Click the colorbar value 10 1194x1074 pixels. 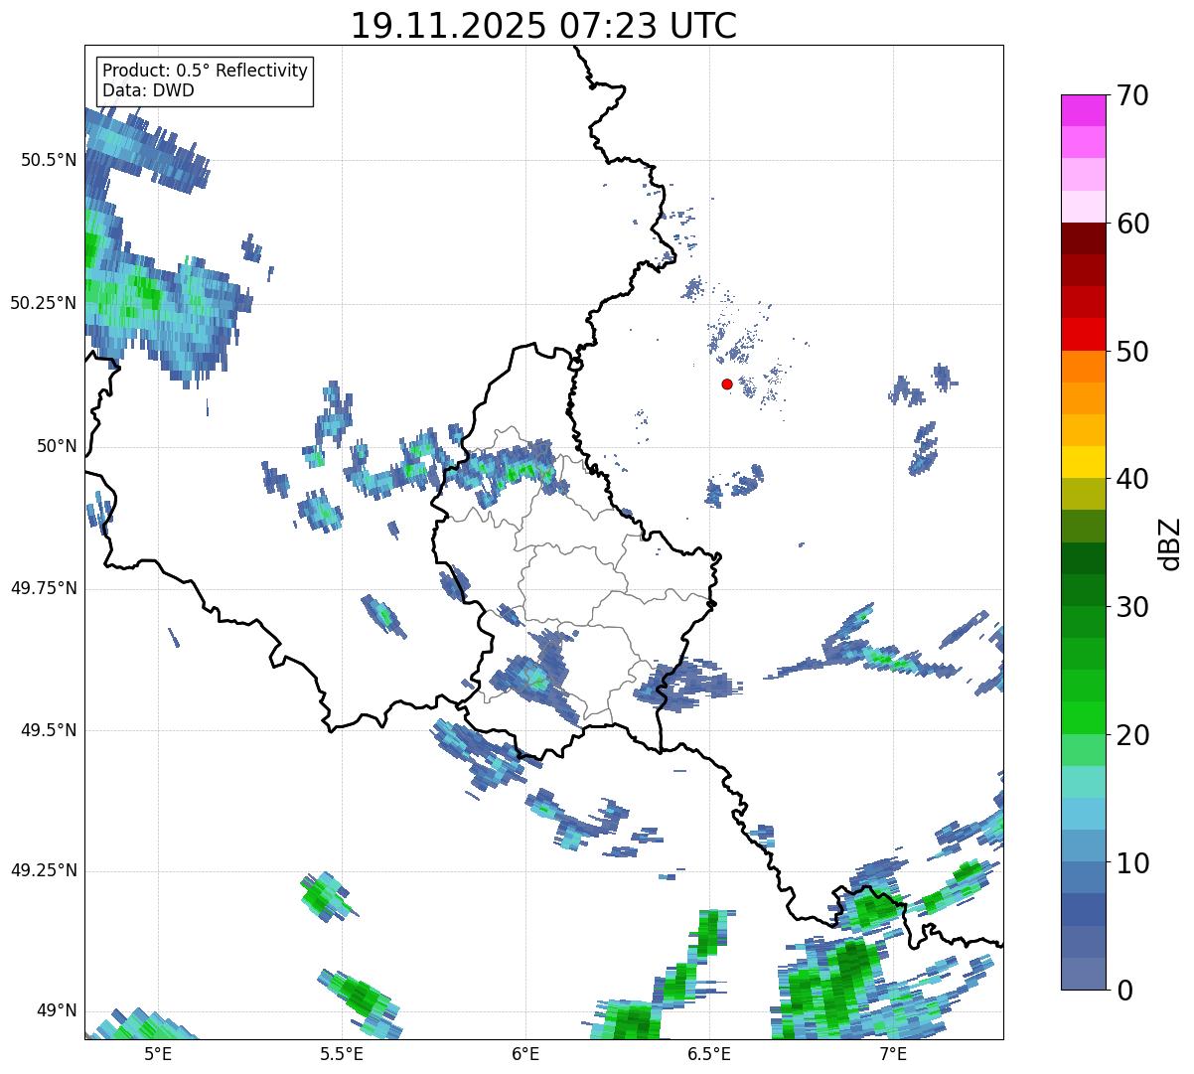(1131, 863)
